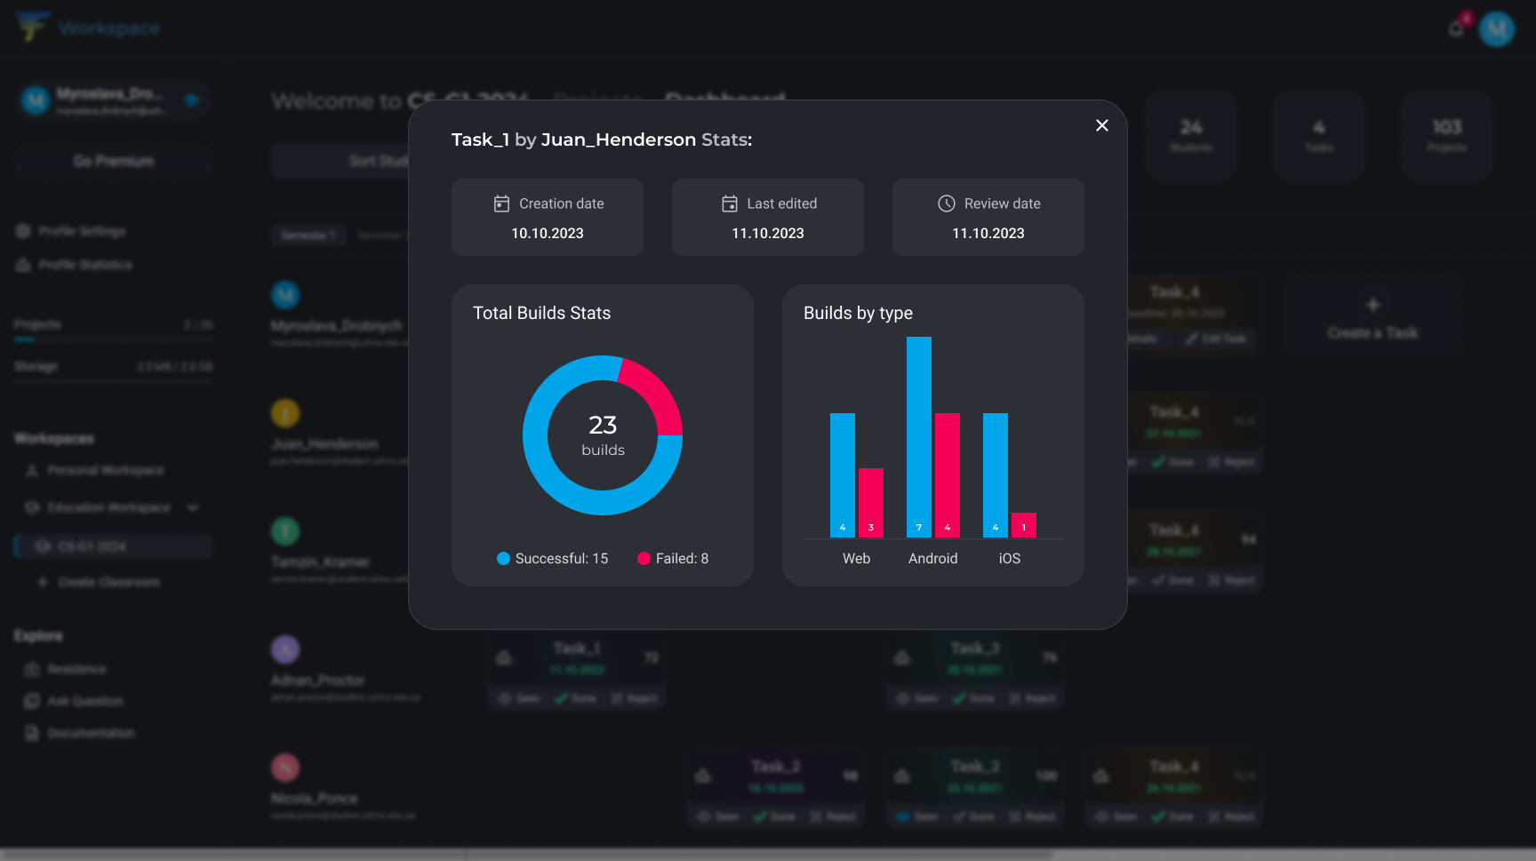Image resolution: width=1536 pixels, height=861 pixels.
Task: Close the Task_1 stats dialog
Action: pos(1102,125)
